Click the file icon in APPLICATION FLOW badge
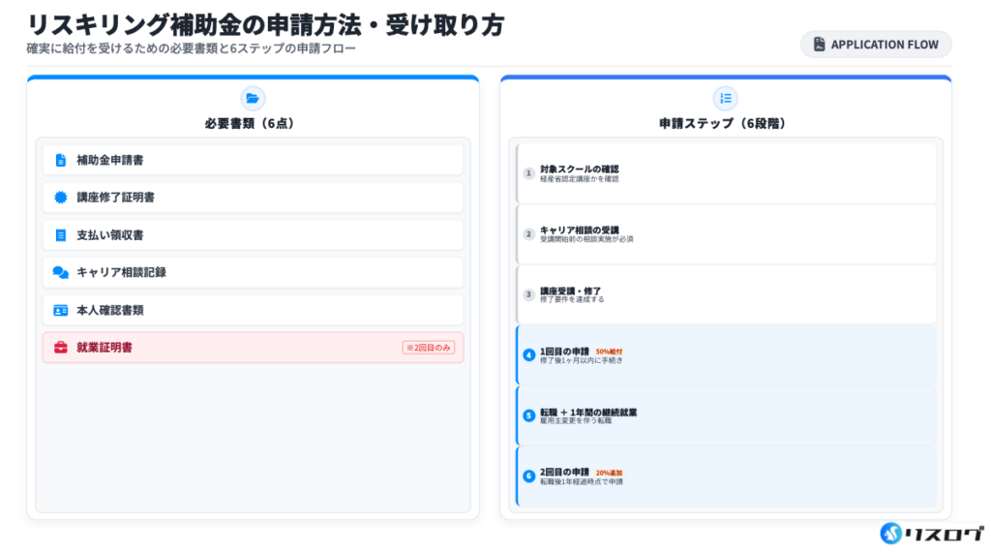Image resolution: width=991 pixels, height=552 pixels. coord(819,45)
